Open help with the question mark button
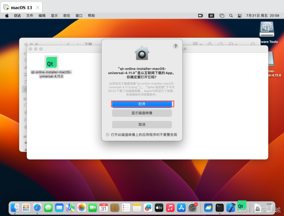The width and height of the screenshot is (284, 216). 175,46
